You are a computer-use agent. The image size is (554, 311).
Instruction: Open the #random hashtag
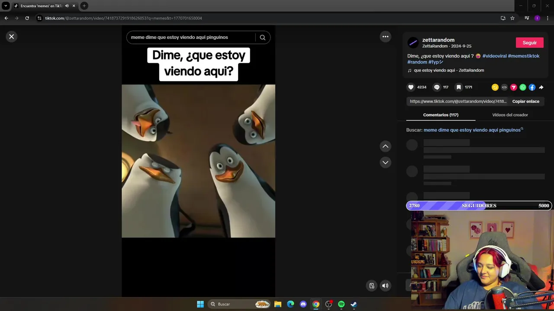(417, 62)
